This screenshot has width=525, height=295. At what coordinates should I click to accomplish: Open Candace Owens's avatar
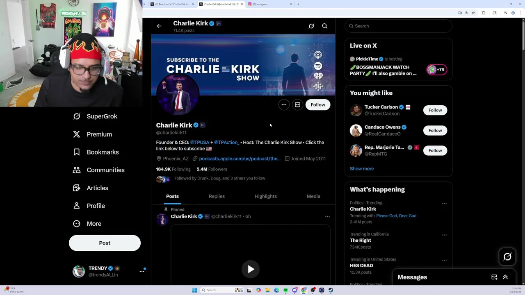coord(356,130)
